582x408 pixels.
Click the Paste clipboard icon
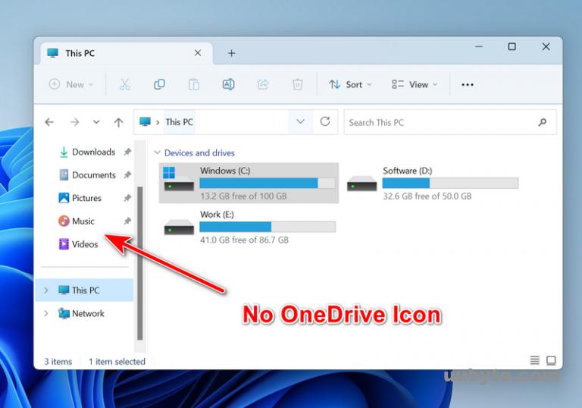194,84
